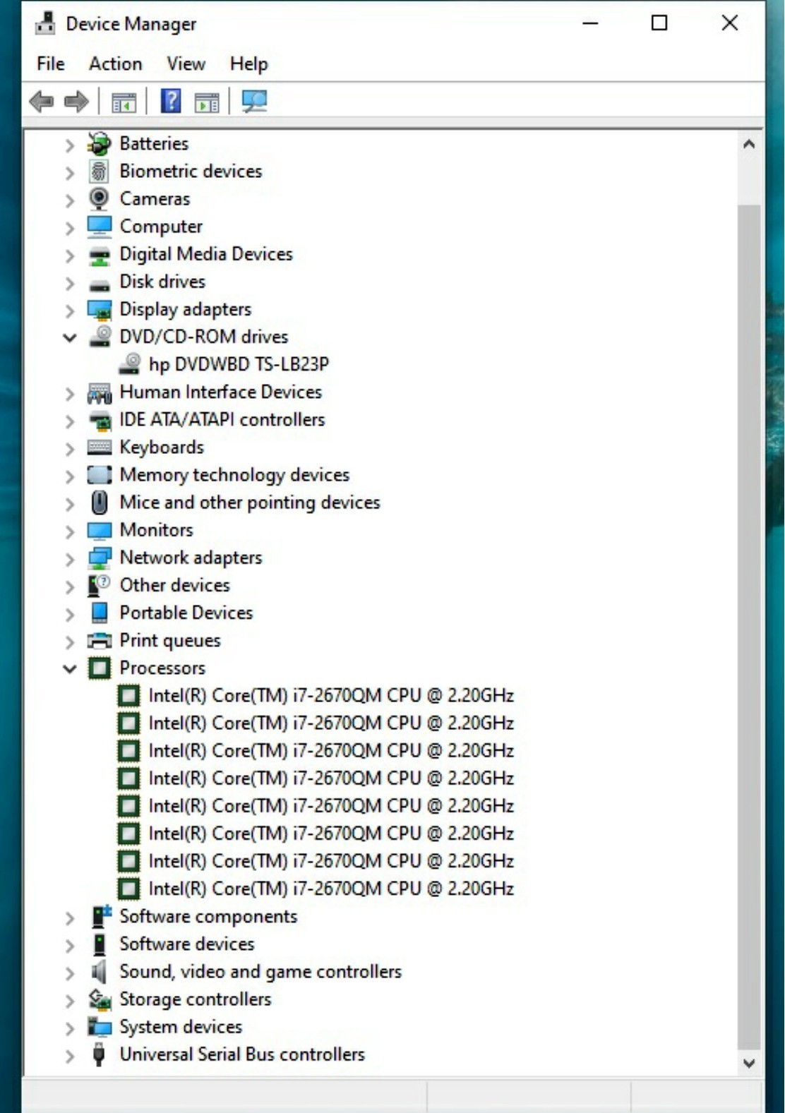Click the Network adapters icon
Image resolution: width=785 pixels, height=1113 pixels.
[100, 558]
